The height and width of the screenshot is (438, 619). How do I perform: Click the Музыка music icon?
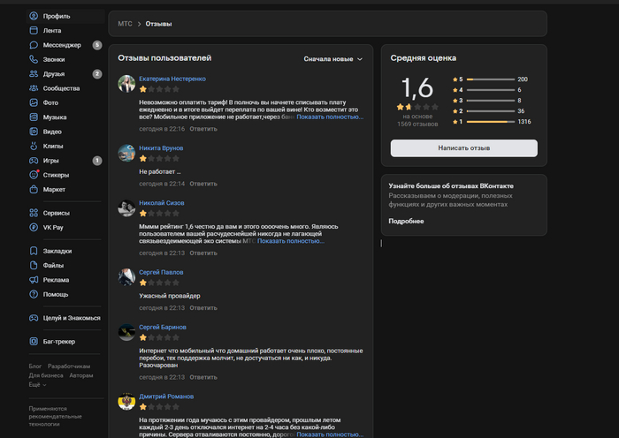coord(34,117)
